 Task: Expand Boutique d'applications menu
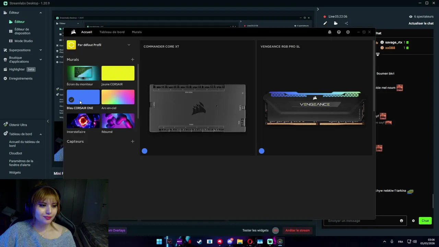coord(40,60)
